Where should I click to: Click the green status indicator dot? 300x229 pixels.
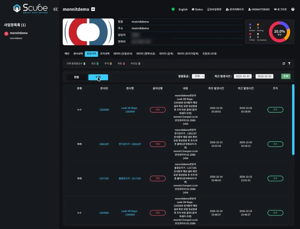pyautogui.click(x=173, y=9)
